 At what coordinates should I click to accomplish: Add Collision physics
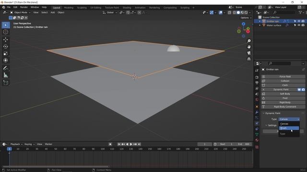pos(283,81)
